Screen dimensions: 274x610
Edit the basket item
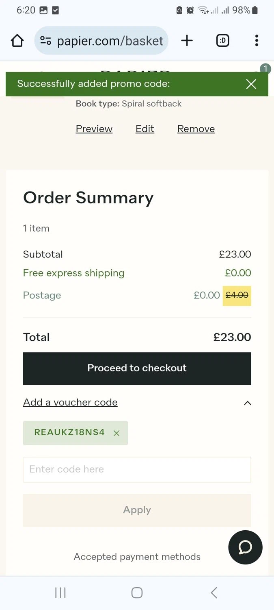coord(145,129)
